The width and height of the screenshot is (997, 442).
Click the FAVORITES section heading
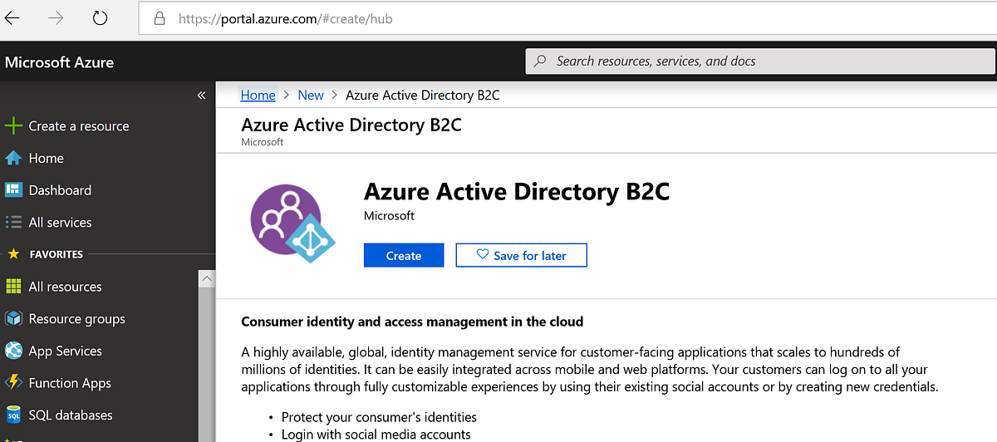point(56,254)
